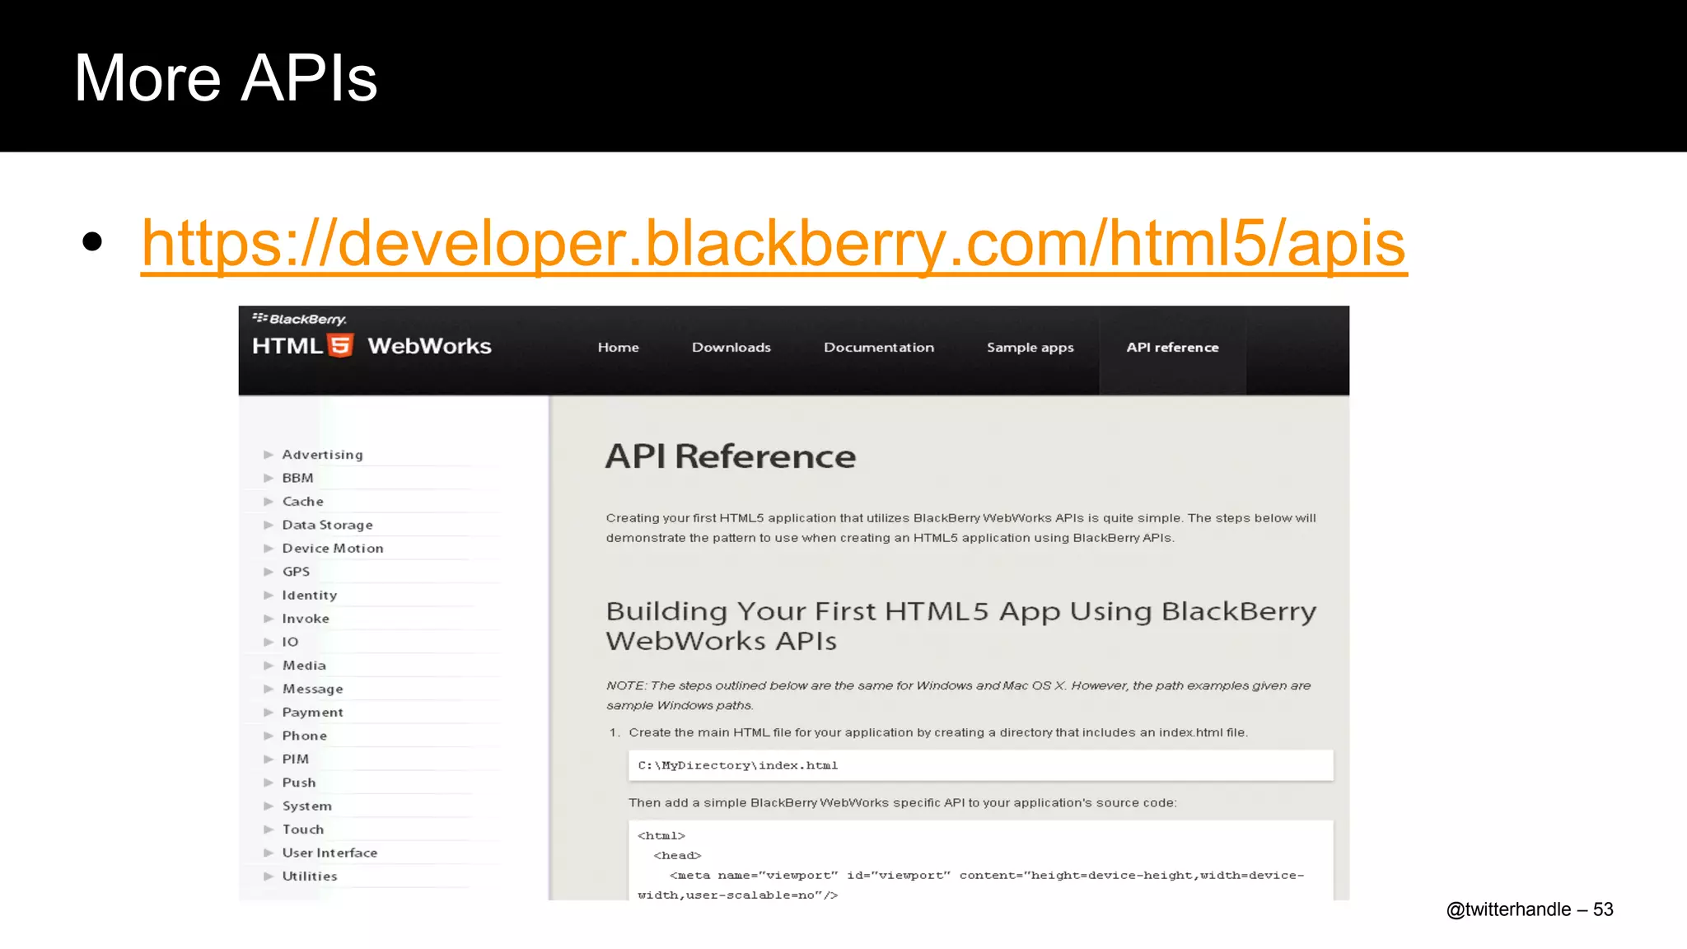Click the BlackBerry HTML5 WebWorks logo
The width and height of the screenshot is (1687, 949).
[372, 336]
